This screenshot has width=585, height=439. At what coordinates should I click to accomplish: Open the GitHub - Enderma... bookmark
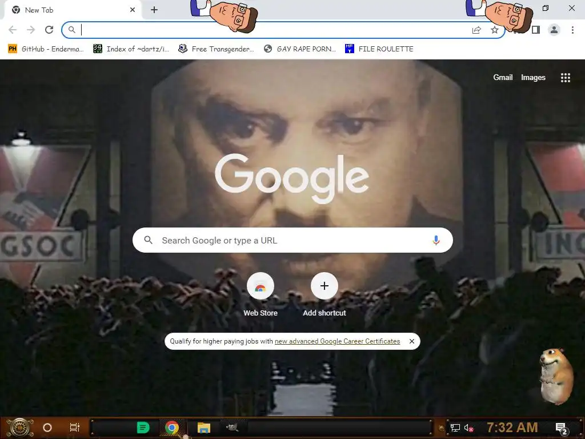pos(46,49)
